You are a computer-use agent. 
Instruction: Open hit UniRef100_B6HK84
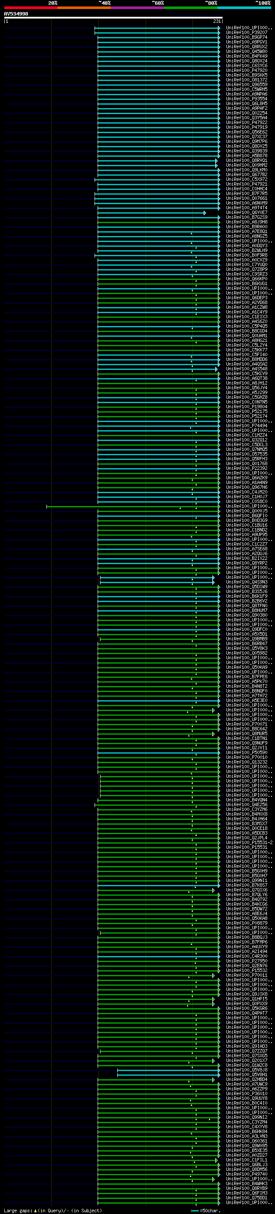(x=246, y=1131)
